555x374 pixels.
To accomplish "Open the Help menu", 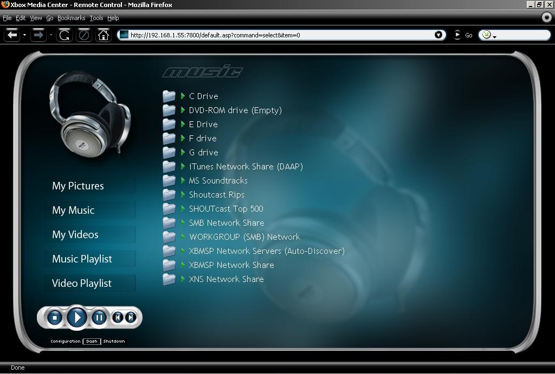I will pyautogui.click(x=113, y=18).
